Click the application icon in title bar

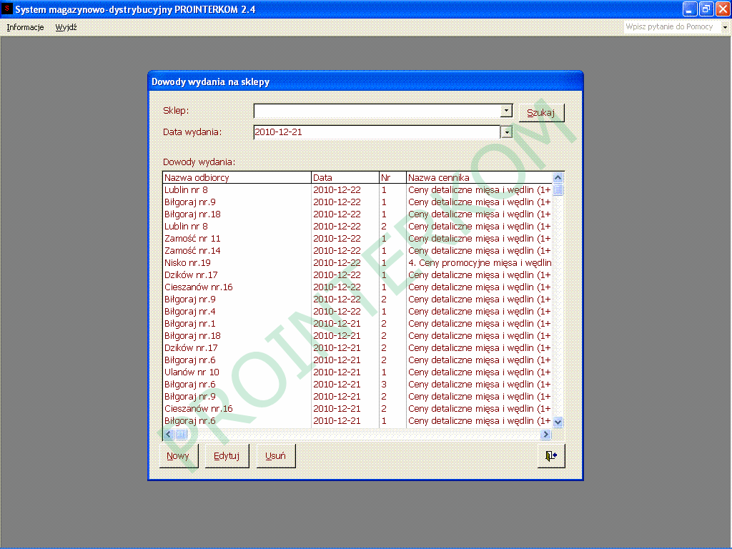click(x=8, y=9)
